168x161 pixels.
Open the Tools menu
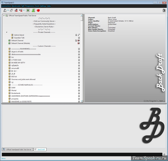37,6
